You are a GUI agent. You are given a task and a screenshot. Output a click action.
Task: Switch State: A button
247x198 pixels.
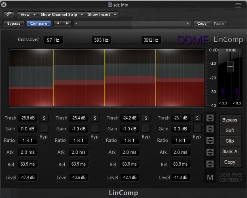230,151
